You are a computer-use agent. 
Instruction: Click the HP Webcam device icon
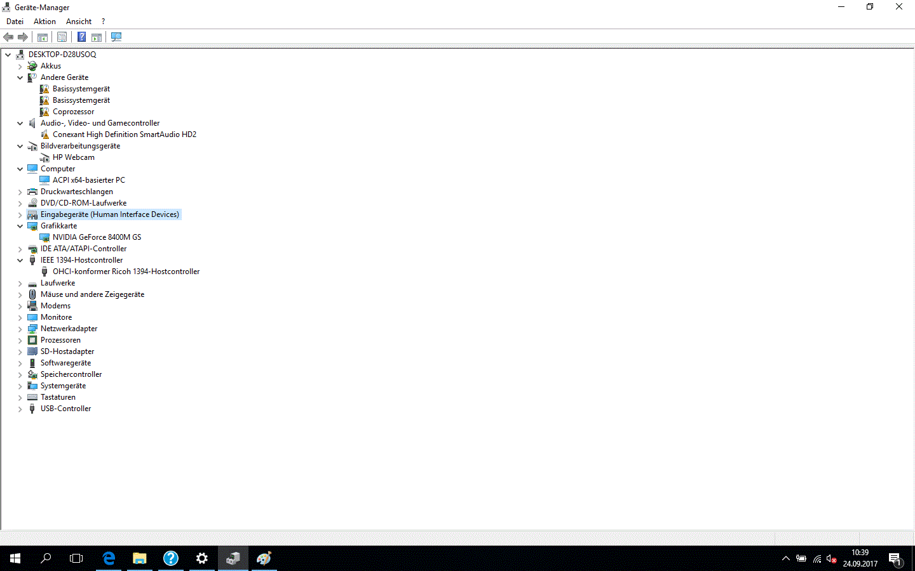coord(44,157)
